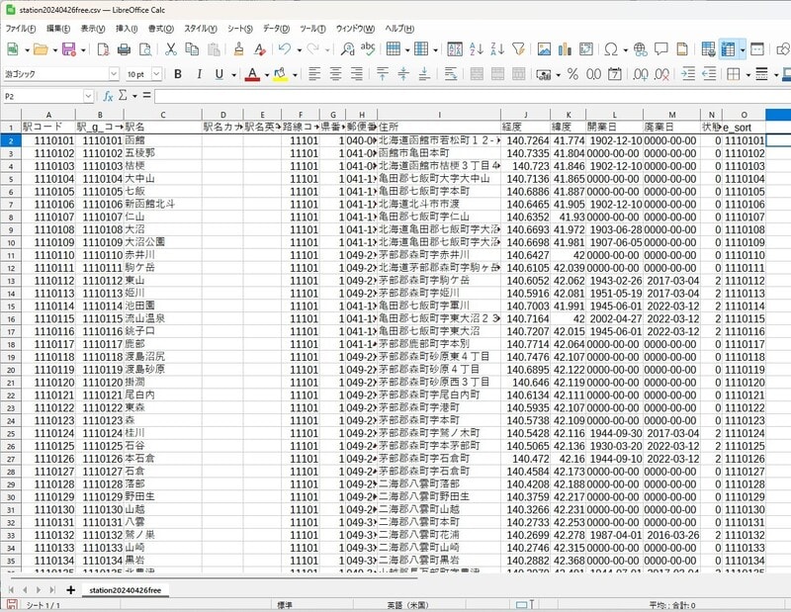The height and width of the screenshot is (612, 791).
Task: Select the station20240426free sheet tab
Action: (x=126, y=590)
